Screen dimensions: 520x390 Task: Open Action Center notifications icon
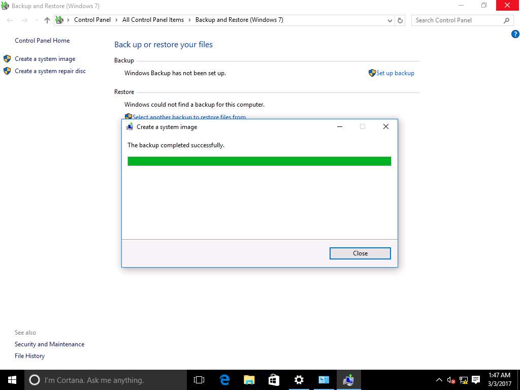pyautogui.click(x=476, y=380)
